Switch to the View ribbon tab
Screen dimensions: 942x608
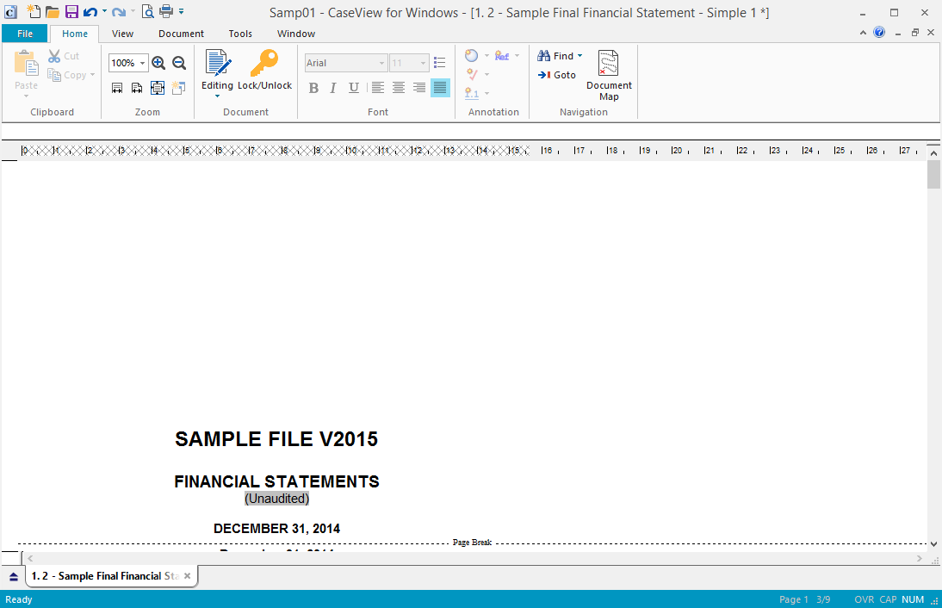point(122,34)
